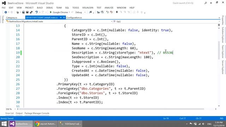Open the Error List panel tab
Image resolution: width=226 pixels, height=127 pixels.
(x=10, y=113)
